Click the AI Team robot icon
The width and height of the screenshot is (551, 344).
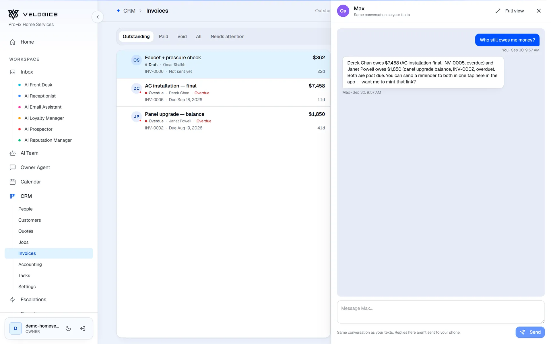pos(13,153)
